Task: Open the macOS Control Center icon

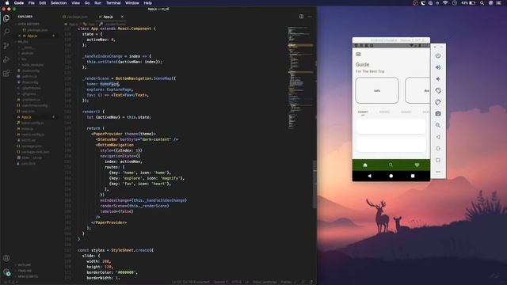Action: pos(498,3)
